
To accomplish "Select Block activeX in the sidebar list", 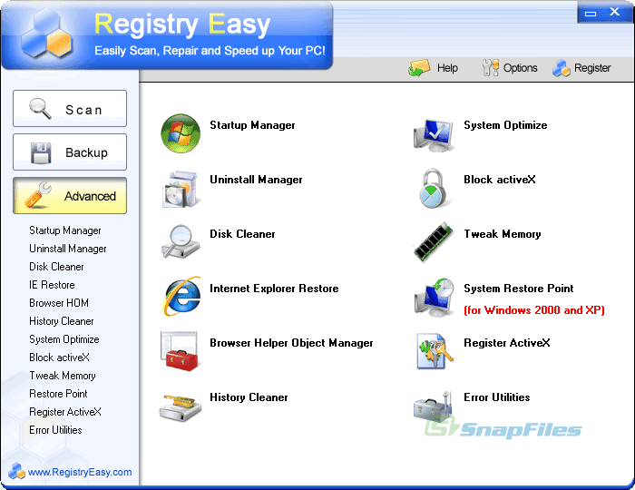I will (x=59, y=358).
